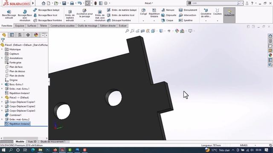
Task: Expand Pièce3 -> (Défaut) node
Action: pos(2,97)
